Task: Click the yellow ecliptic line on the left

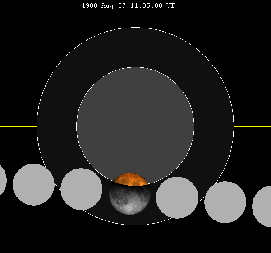Action: point(18,126)
